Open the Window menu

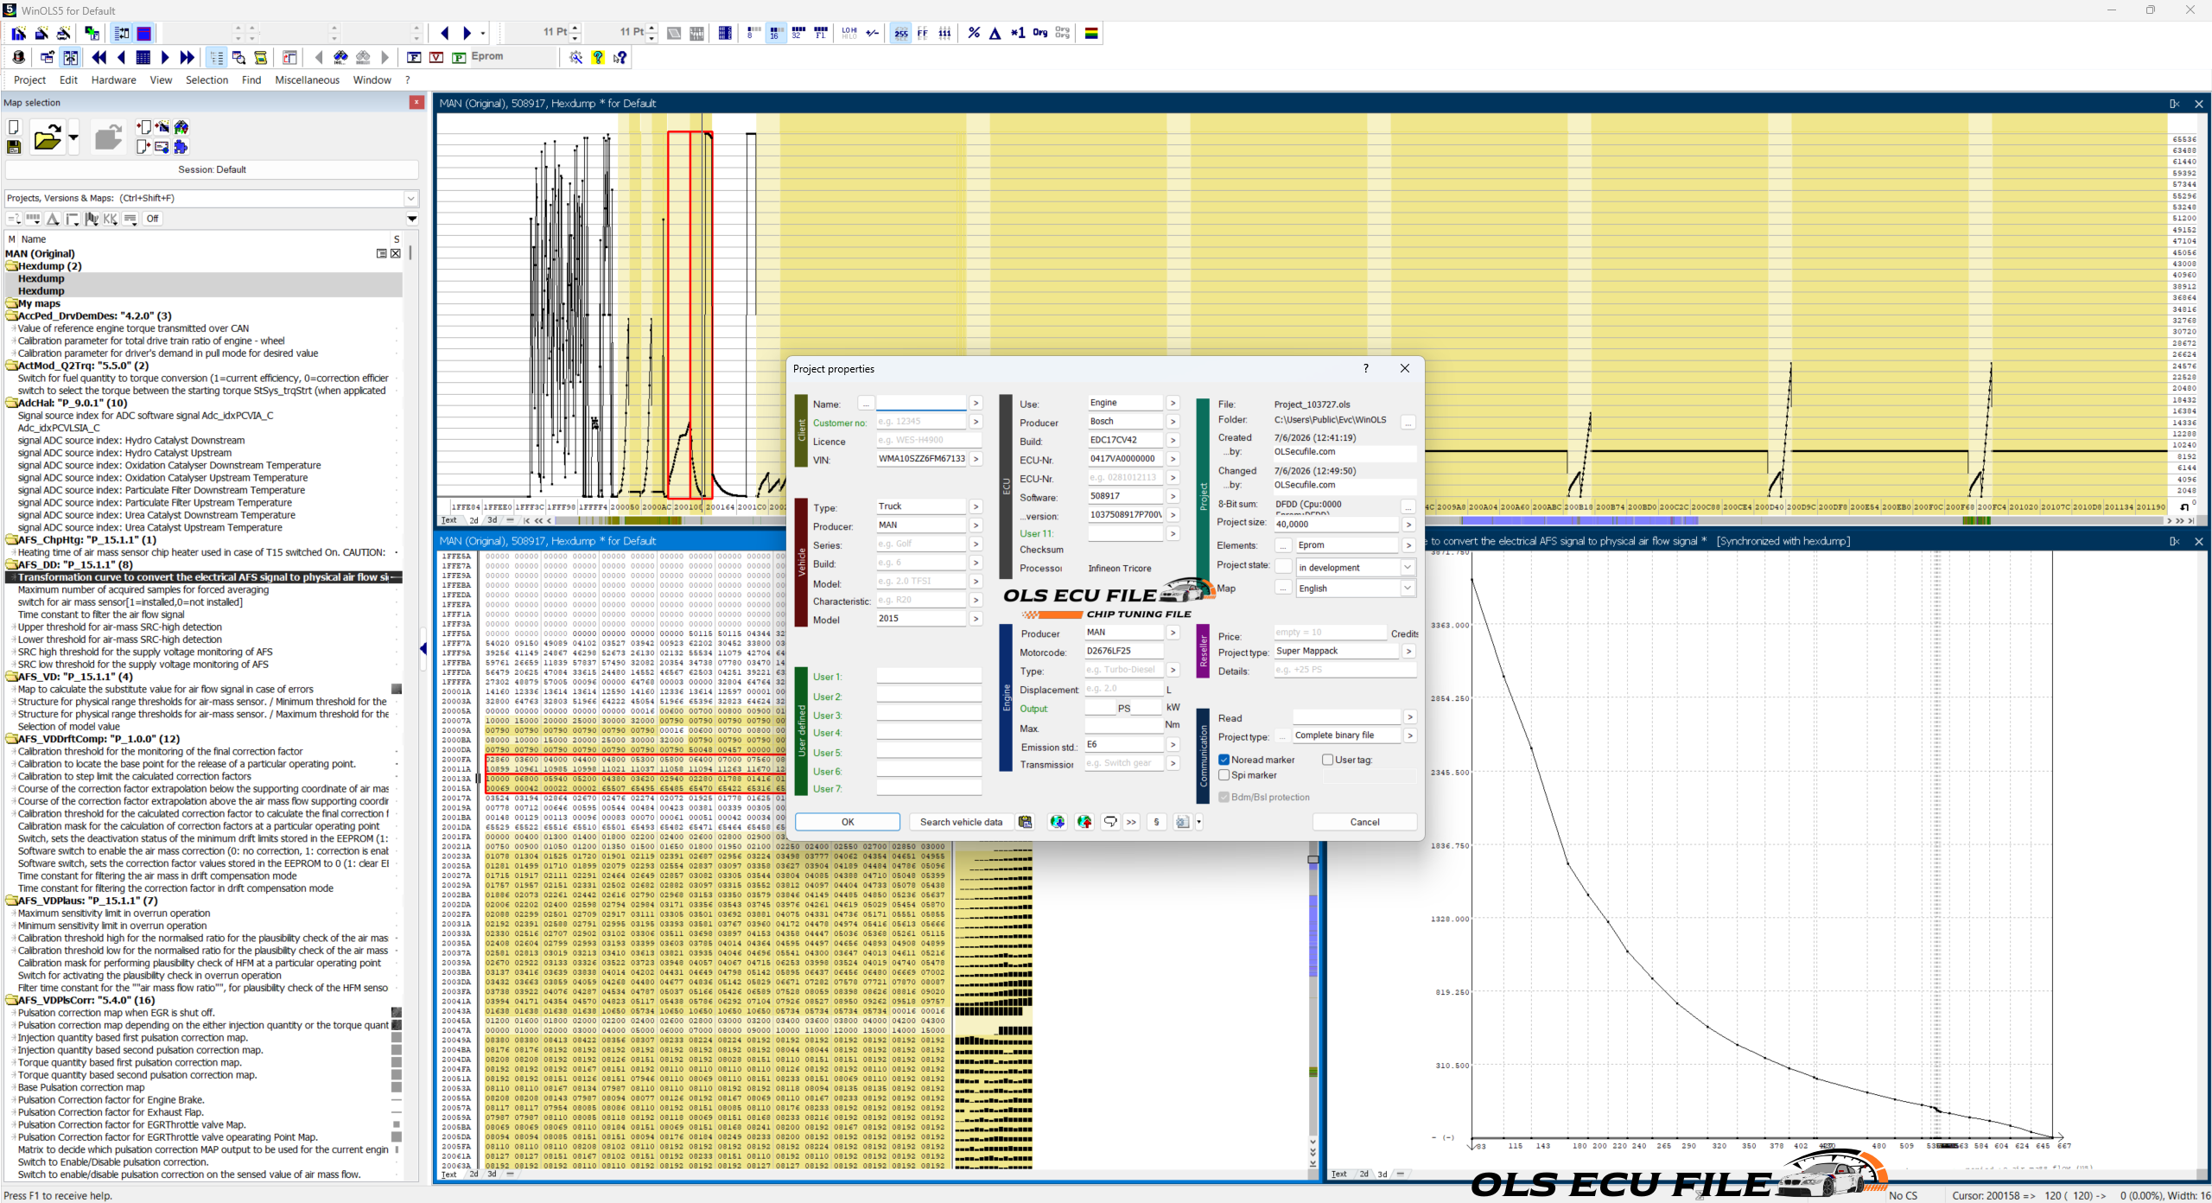click(x=372, y=80)
